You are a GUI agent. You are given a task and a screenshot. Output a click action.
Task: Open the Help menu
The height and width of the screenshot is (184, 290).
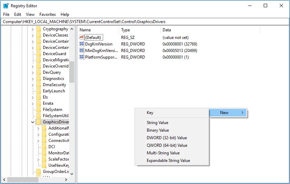[x=65, y=14]
